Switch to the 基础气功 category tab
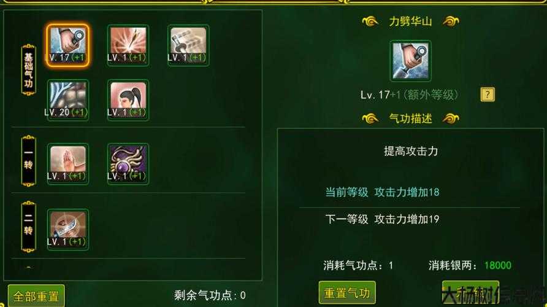This screenshot has height=307, width=547. pos(29,70)
